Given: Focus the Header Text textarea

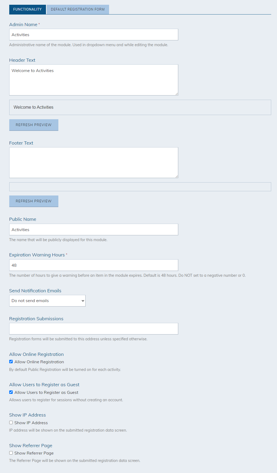Looking at the screenshot, I should pos(94,80).
